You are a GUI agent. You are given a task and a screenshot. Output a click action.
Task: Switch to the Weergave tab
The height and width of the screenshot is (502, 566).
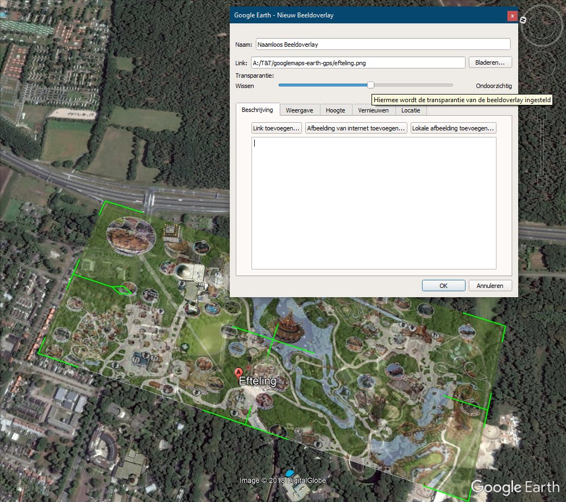pos(299,110)
